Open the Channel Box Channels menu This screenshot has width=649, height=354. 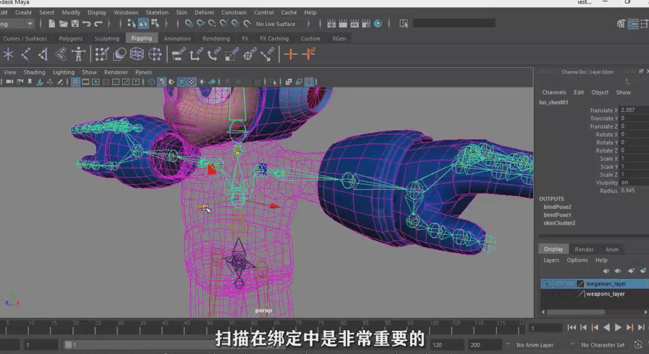[554, 92]
